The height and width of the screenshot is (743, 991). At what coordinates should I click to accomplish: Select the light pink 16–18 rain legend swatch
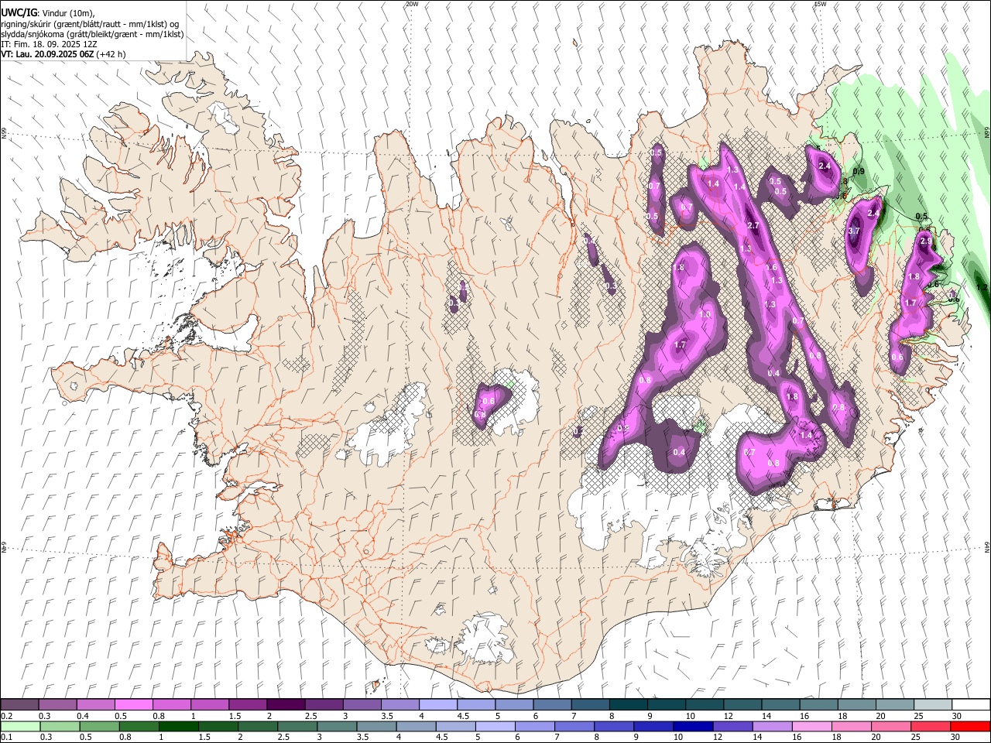click(811, 726)
